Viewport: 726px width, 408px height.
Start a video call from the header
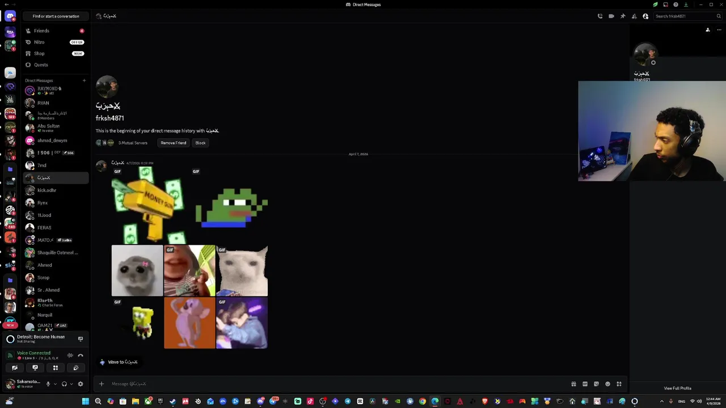pyautogui.click(x=611, y=16)
